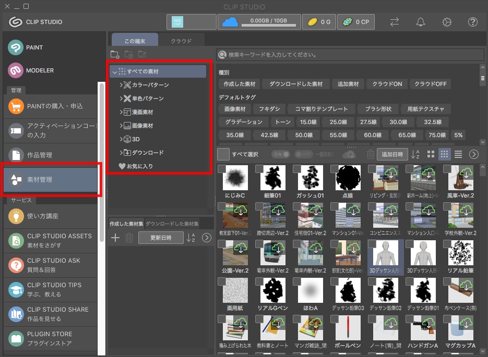Expand the 単色パターン folder
Viewport: 488px width, 357px height.
point(121,99)
